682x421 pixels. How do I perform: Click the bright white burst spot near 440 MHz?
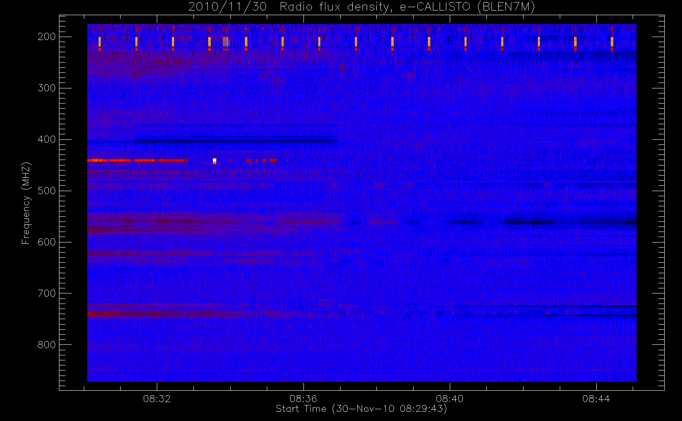[x=215, y=161]
